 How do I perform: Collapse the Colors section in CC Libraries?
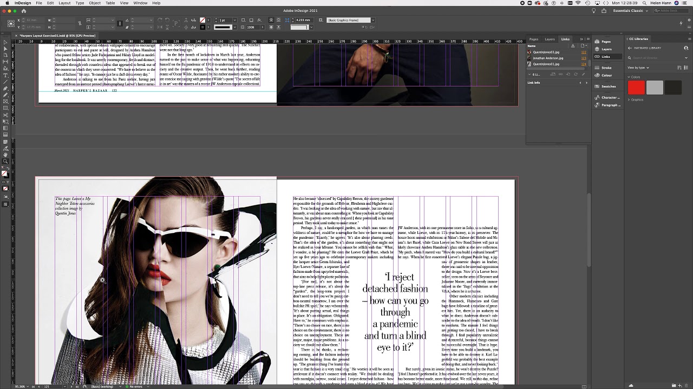click(x=629, y=77)
